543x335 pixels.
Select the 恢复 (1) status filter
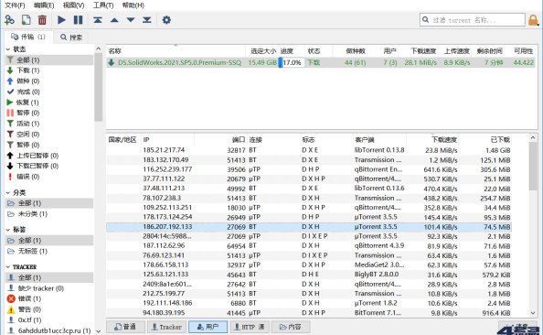[49, 103]
